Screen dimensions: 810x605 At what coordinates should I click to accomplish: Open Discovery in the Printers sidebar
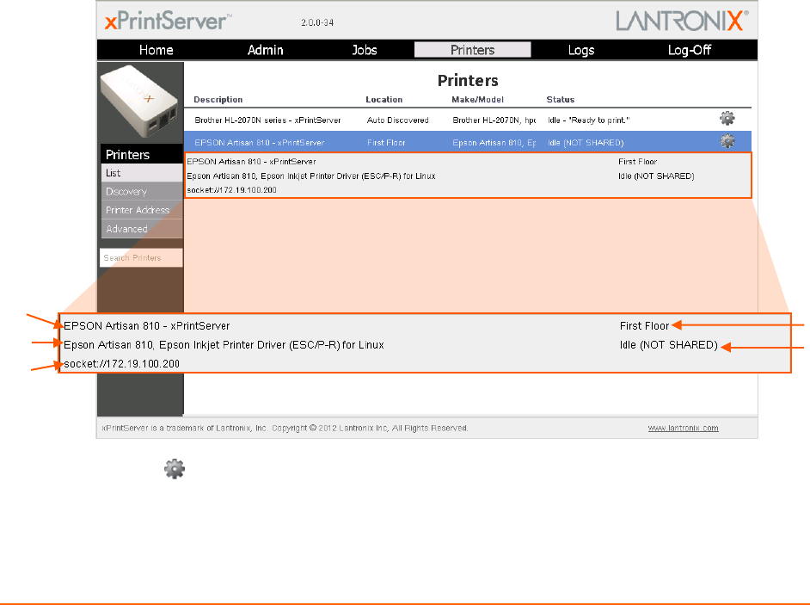pos(142,191)
